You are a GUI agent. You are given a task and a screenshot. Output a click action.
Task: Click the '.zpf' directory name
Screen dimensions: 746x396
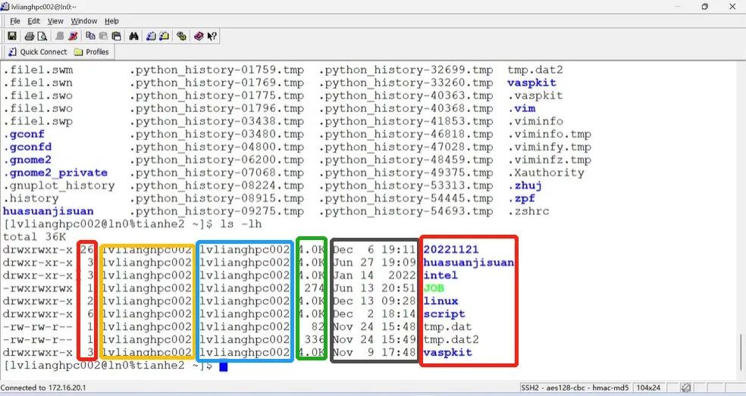coord(522,198)
